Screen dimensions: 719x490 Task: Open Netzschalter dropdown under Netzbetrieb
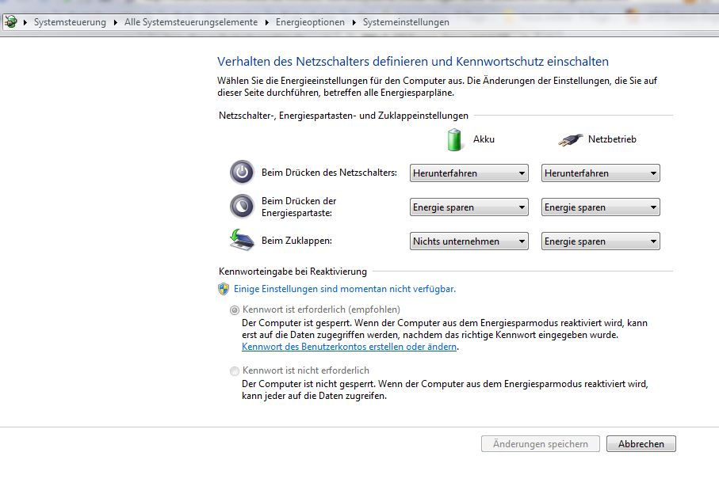point(600,173)
